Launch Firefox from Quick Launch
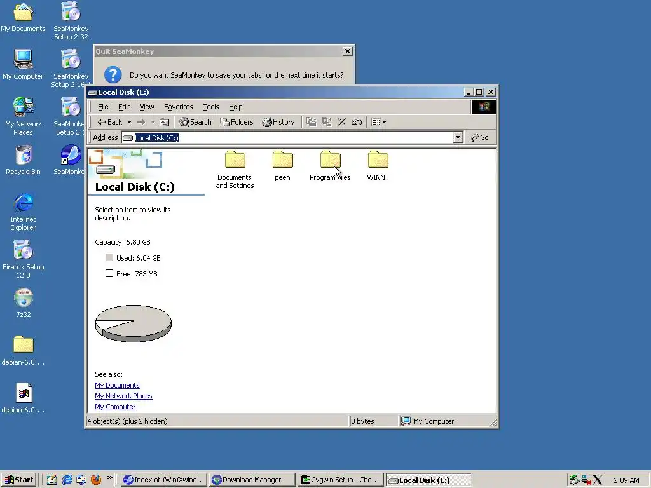The image size is (651, 488). click(x=96, y=480)
